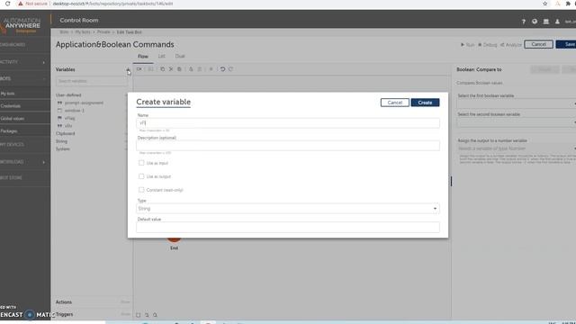The image size is (576, 324).
Task: Tick the Constant (read-only) checkbox
Action: pos(141,190)
